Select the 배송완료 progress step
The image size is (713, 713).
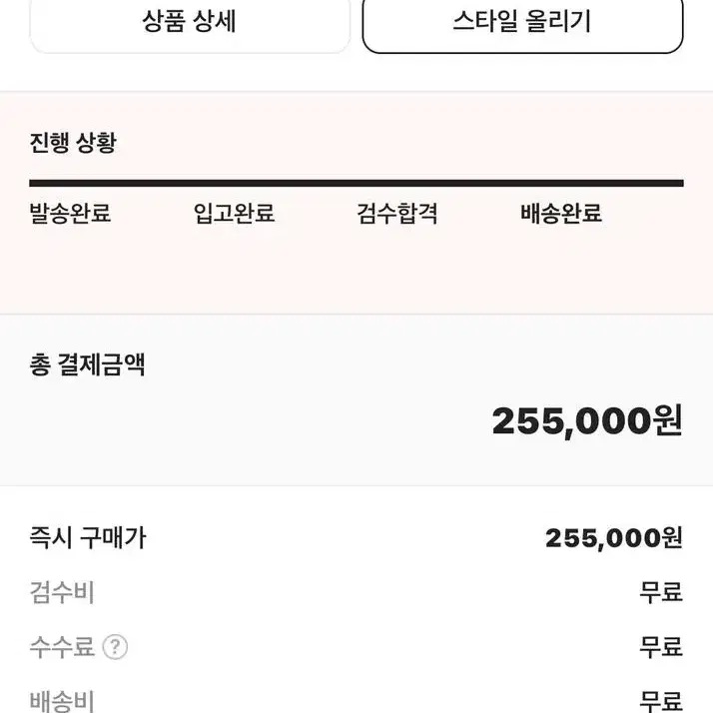(561, 214)
